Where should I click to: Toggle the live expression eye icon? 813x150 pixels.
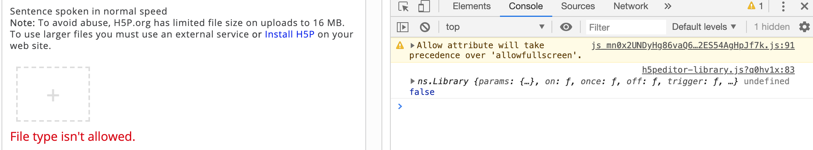pyautogui.click(x=566, y=27)
